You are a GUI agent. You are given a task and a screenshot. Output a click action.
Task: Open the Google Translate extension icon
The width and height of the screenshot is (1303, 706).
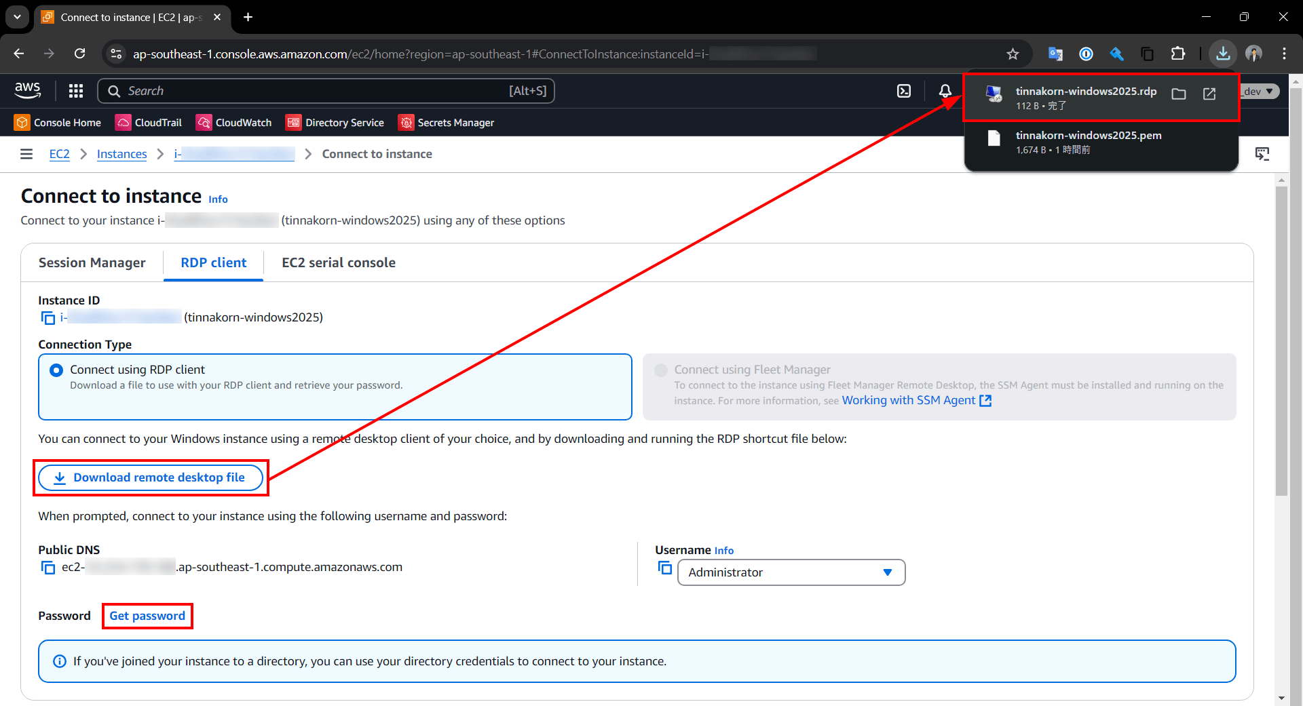pos(1055,54)
